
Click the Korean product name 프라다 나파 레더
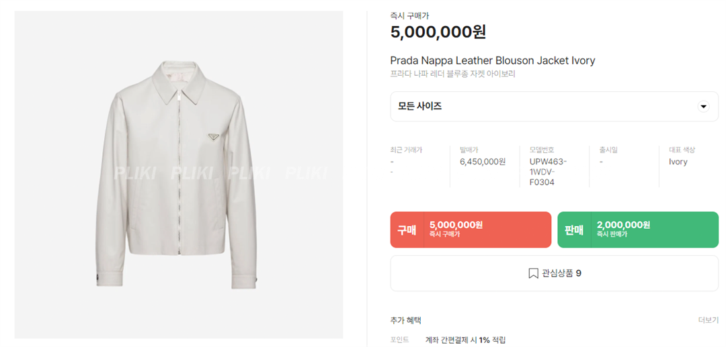tap(452, 74)
